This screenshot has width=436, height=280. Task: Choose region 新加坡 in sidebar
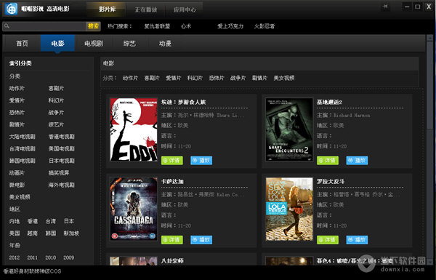coord(71,233)
